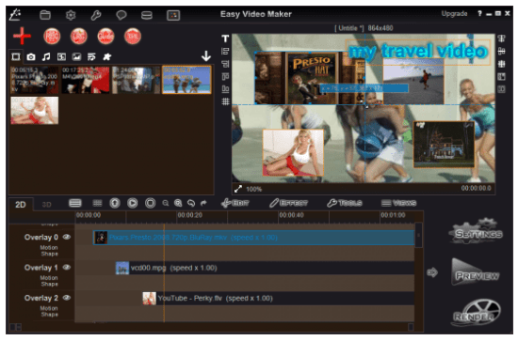Click the timeline vertical scrollbar handle
This screenshot has width=518, height=341.
418,235
